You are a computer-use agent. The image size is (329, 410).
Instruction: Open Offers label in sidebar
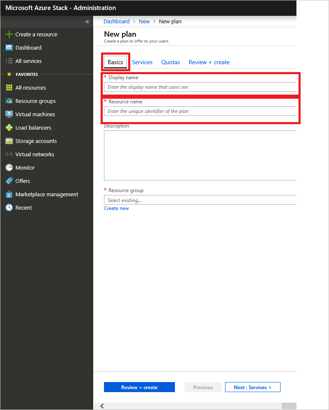[x=23, y=181]
